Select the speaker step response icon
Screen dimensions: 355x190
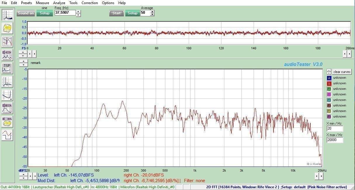pyautogui.click(x=7, y=108)
